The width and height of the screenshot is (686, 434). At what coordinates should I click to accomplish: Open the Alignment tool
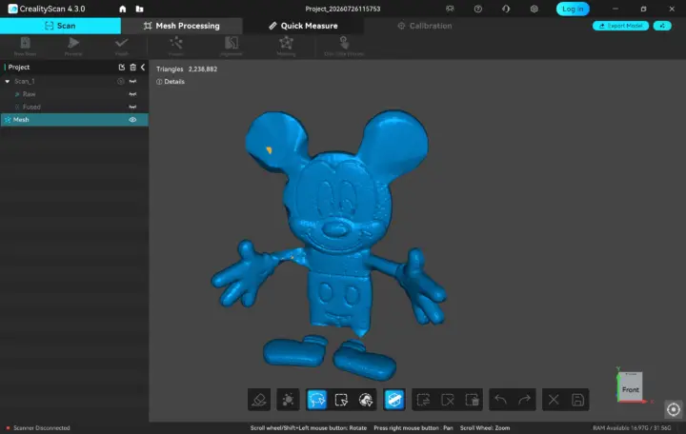point(231,47)
